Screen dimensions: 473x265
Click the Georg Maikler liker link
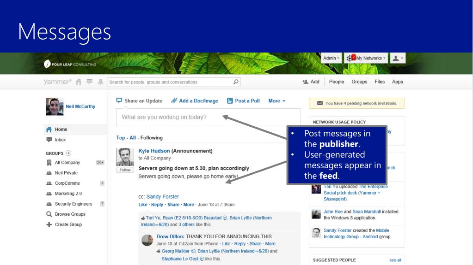(x=176, y=251)
